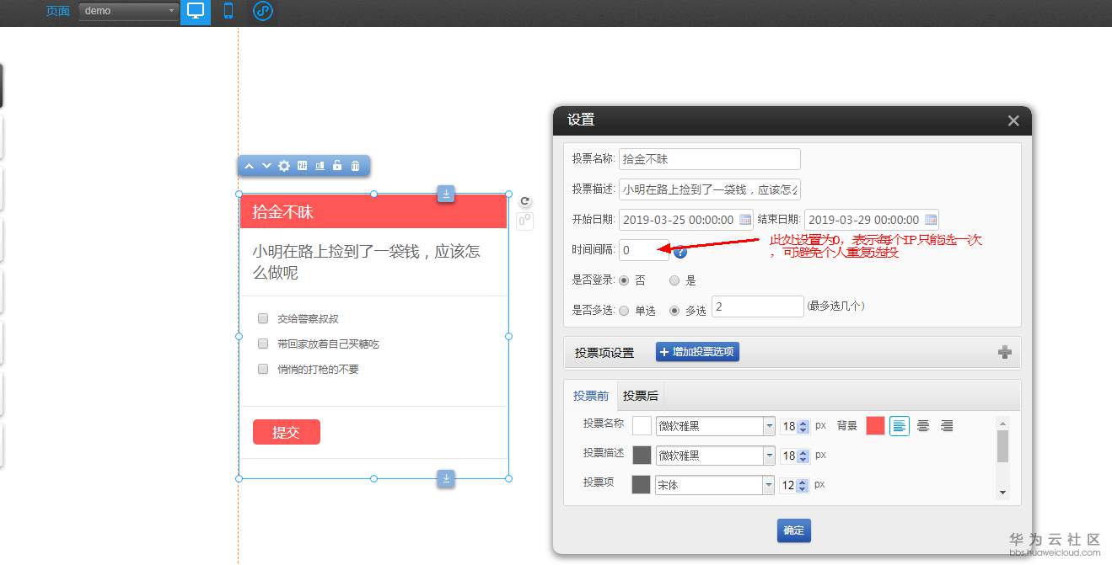Align vote name text left
The height and width of the screenshot is (565, 1112).
point(900,426)
